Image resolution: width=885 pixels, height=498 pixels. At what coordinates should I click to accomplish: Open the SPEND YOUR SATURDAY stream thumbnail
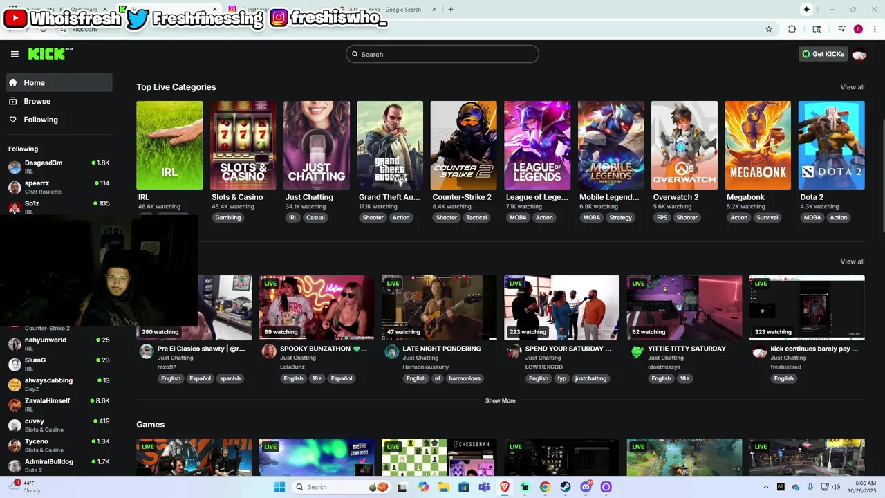pyautogui.click(x=561, y=308)
